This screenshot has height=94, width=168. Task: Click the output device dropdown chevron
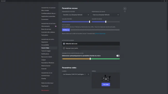pyautogui.click(x=118, y=15)
